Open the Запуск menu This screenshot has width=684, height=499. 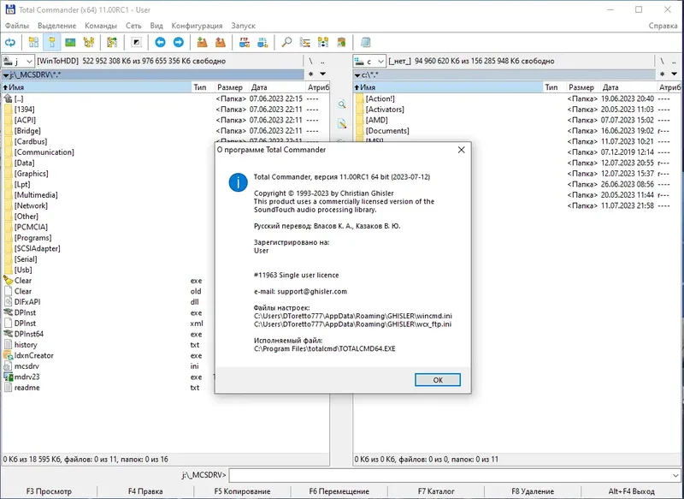[x=243, y=26]
